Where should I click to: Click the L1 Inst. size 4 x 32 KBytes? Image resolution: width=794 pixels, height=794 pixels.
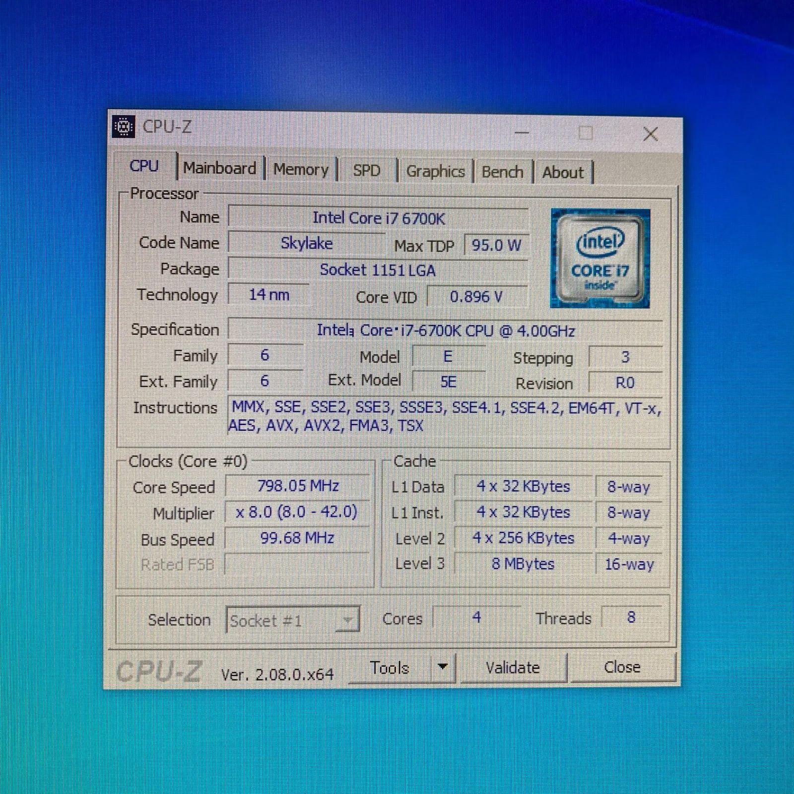(x=524, y=512)
